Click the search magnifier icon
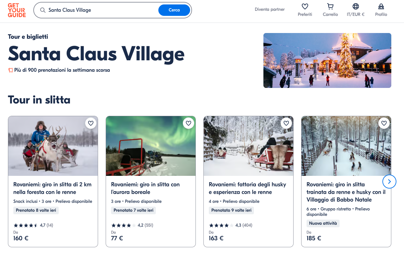The image size is (404, 259). [43, 10]
